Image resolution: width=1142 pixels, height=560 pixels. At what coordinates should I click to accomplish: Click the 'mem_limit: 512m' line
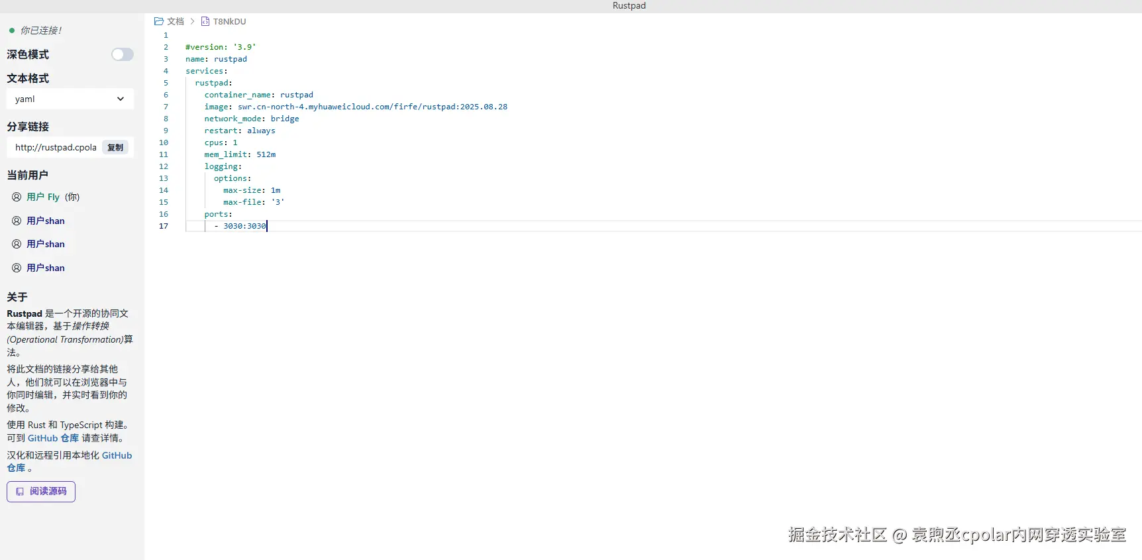point(240,154)
